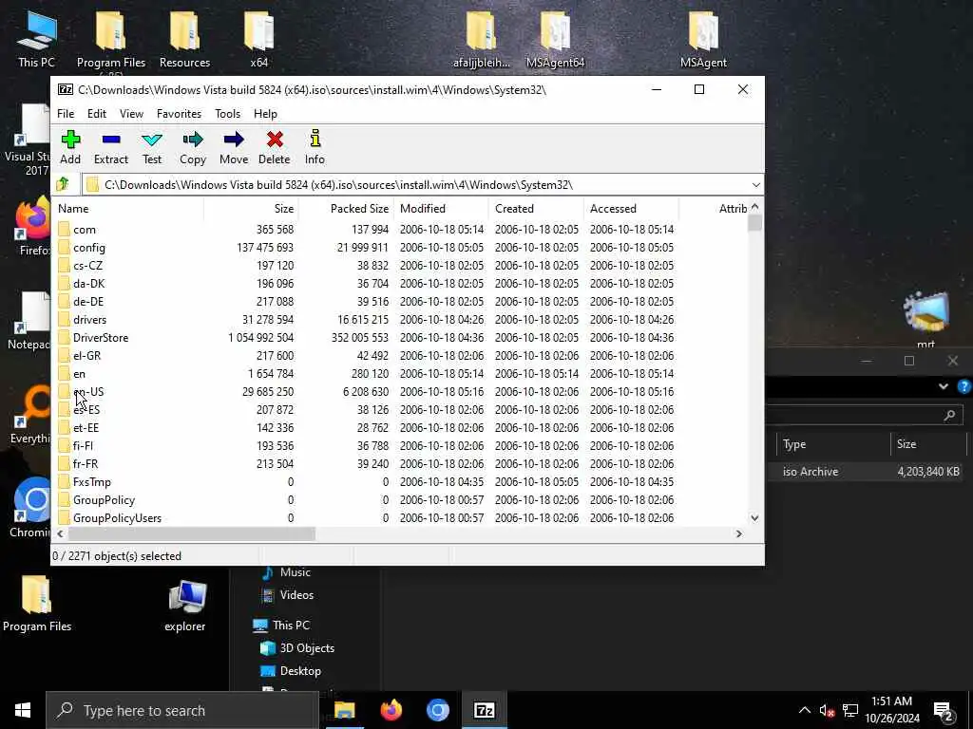Click the Type here to search box
Viewport: 973px width, 729px height.
click(x=182, y=710)
